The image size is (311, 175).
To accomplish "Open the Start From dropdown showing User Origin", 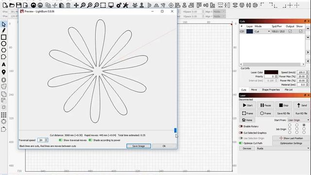I will (x=298, y=120).
